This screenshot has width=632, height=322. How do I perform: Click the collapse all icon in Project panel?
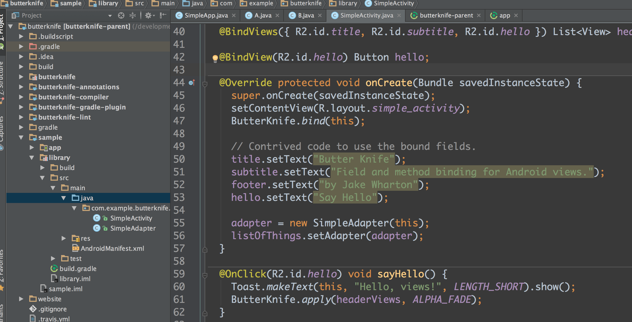pos(132,15)
